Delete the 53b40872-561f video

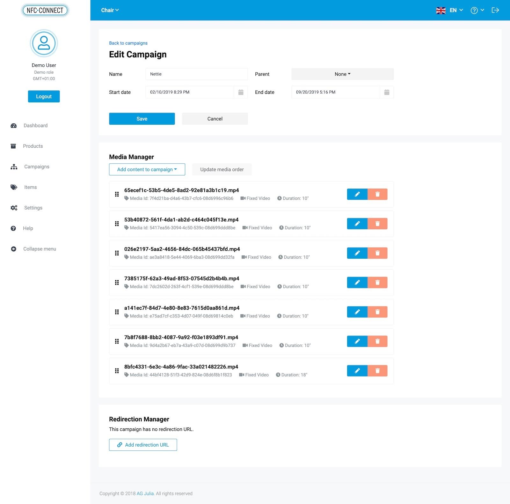coord(377,224)
